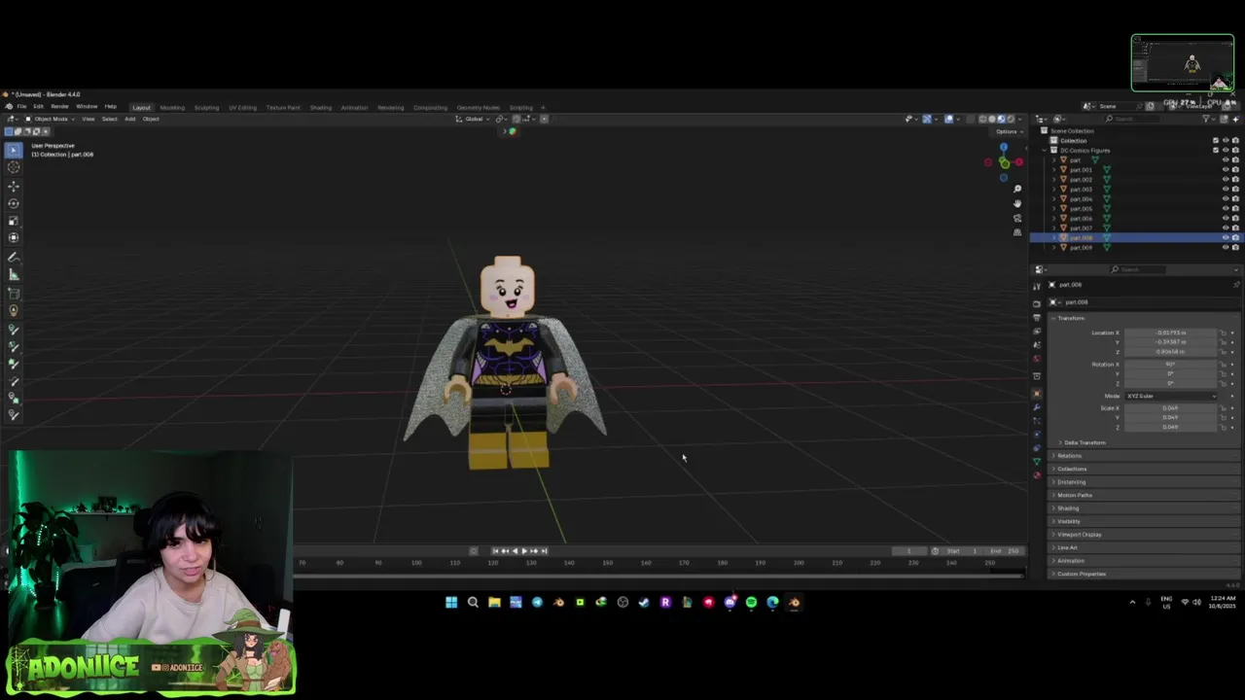This screenshot has width=1245, height=700.
Task: Switch to rendered viewport shading mode
Action: click(1011, 119)
